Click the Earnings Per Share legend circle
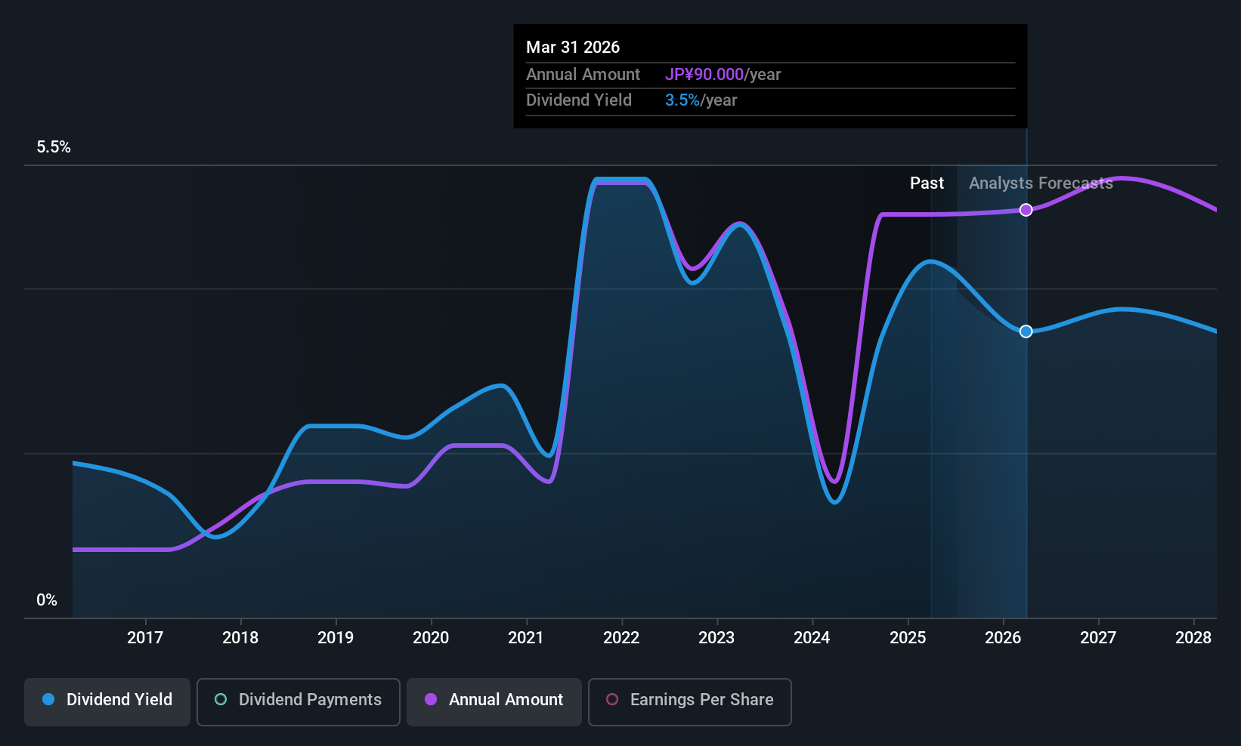The image size is (1241, 746). point(612,700)
